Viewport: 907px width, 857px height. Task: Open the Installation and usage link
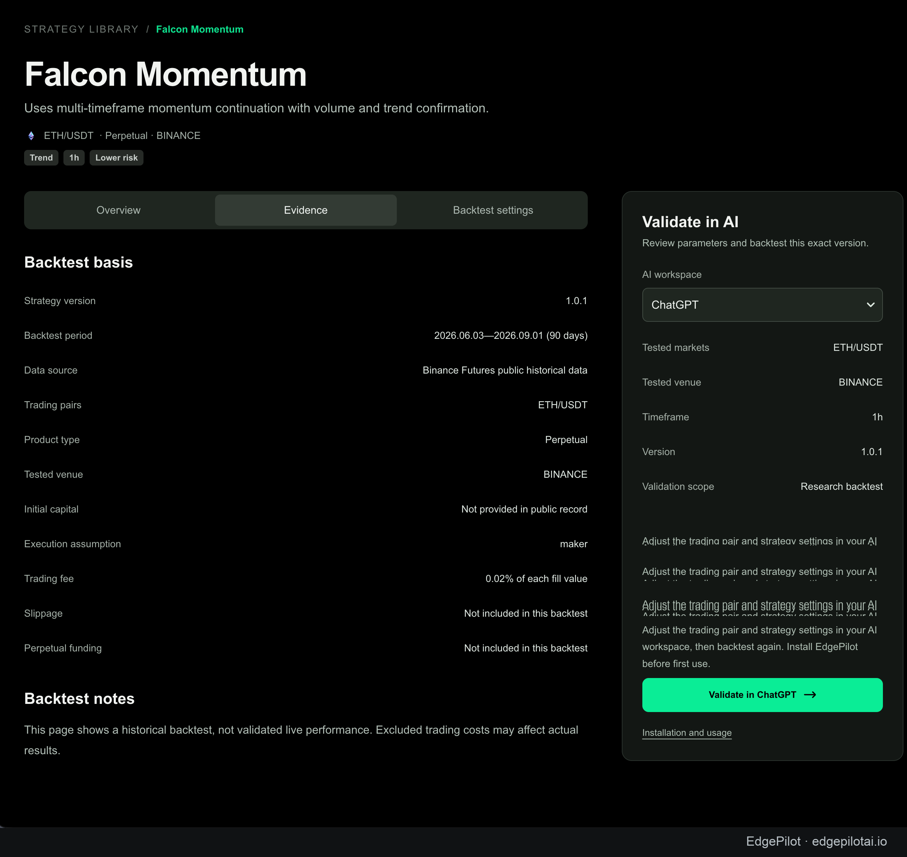pyautogui.click(x=686, y=732)
